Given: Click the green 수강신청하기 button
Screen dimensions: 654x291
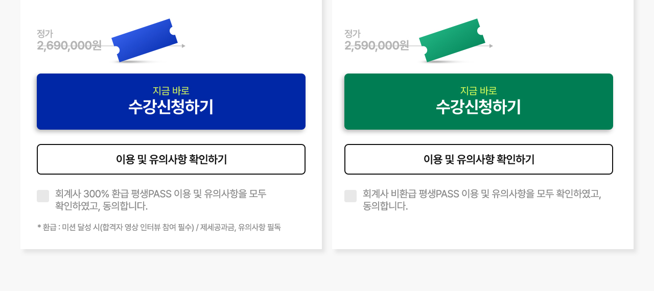Looking at the screenshot, I should tap(479, 102).
